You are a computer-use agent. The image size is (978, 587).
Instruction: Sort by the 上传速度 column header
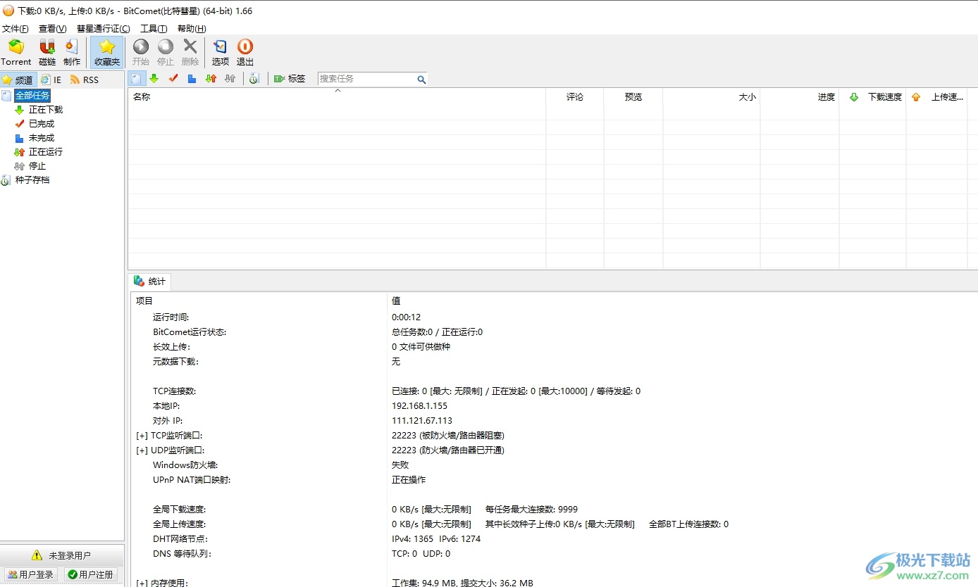pos(937,97)
